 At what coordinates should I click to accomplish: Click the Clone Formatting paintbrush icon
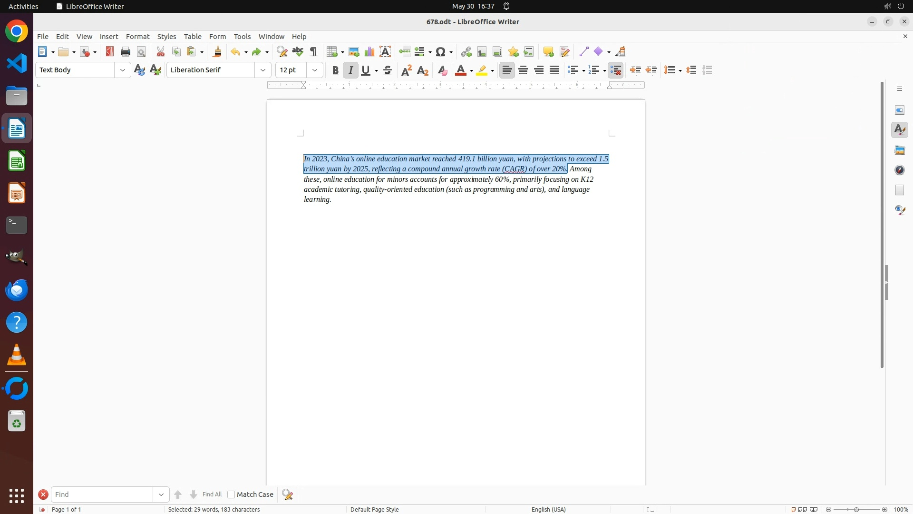(217, 52)
